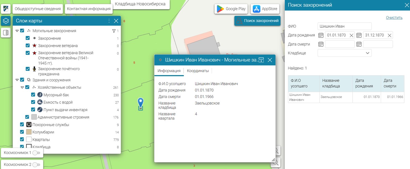410x169 pixels.
Task: Click the Кварталы white color swatch
Action: click(x=29, y=140)
